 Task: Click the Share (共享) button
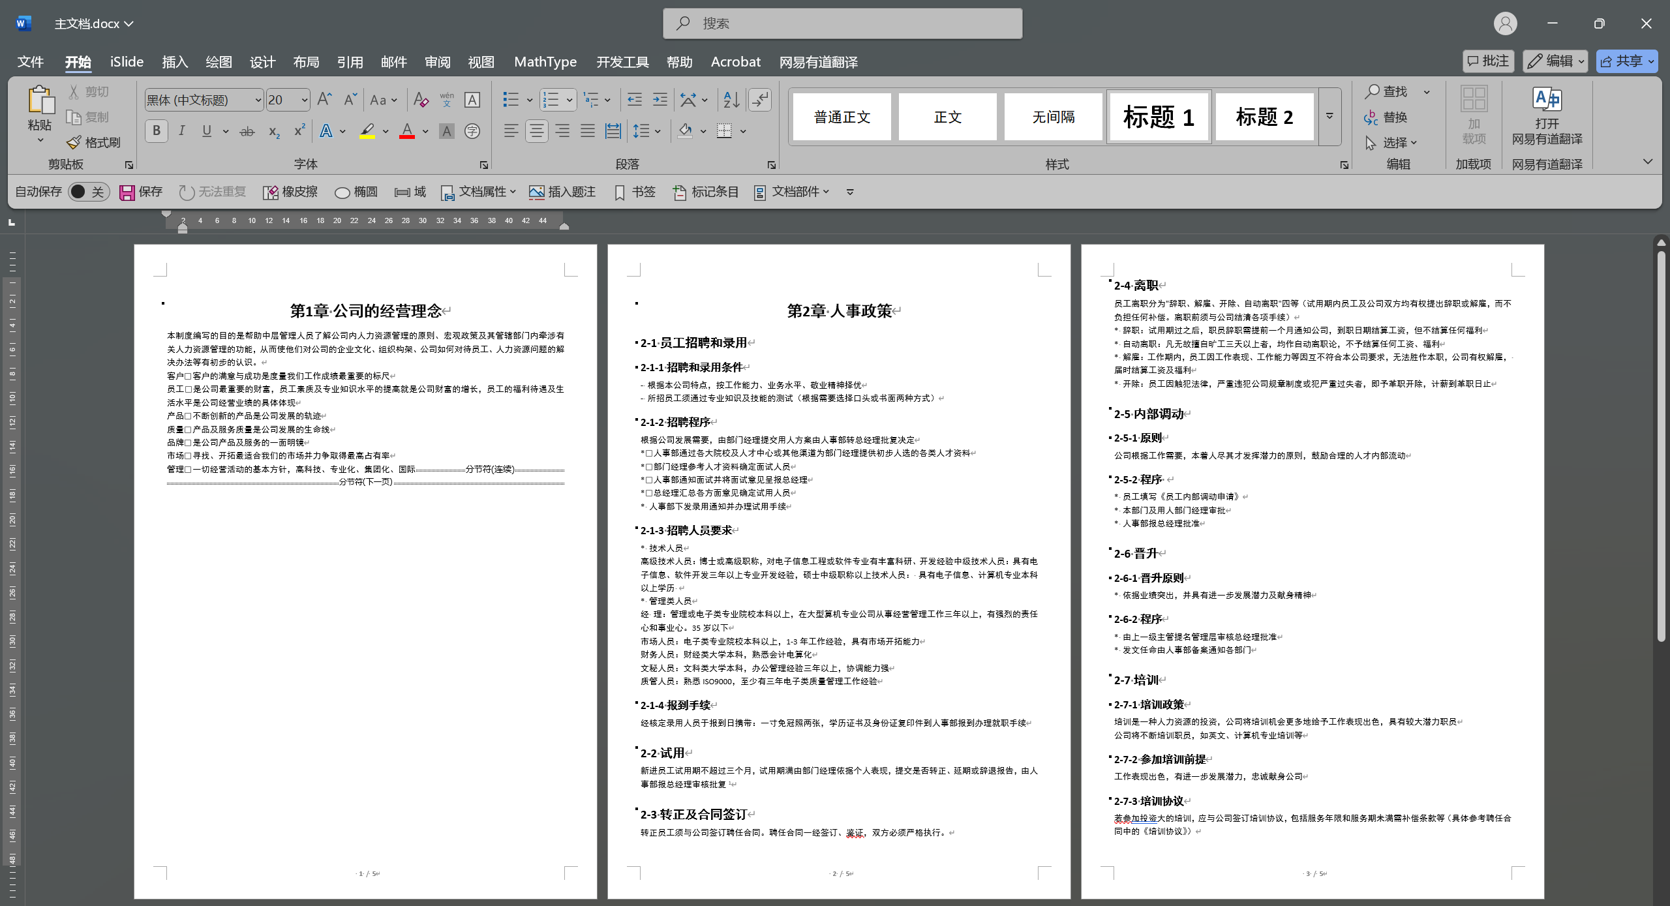(1627, 61)
